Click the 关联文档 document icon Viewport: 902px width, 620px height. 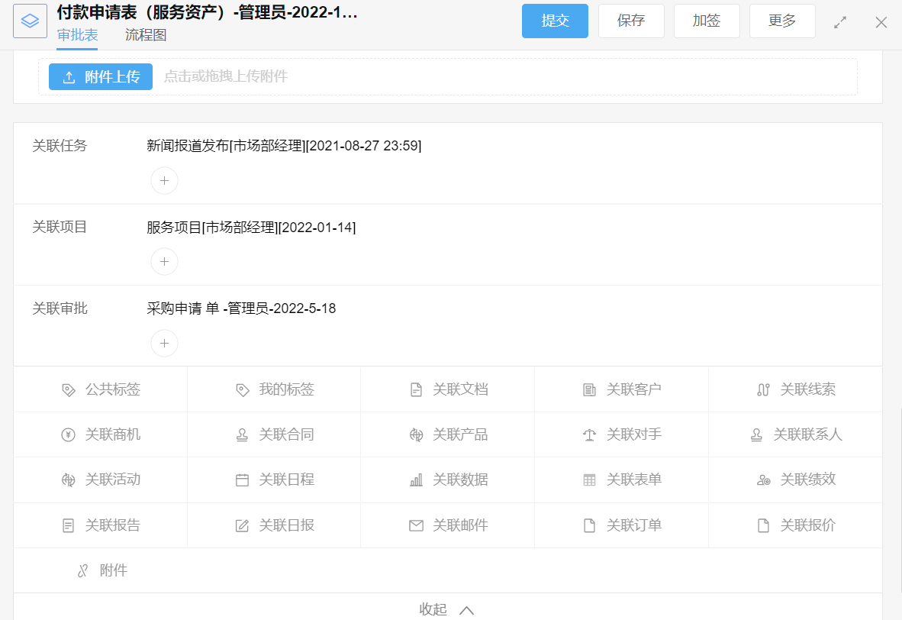tap(416, 390)
